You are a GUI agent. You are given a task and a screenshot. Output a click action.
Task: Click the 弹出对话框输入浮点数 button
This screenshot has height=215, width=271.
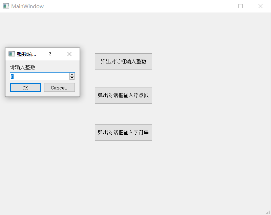point(123,96)
